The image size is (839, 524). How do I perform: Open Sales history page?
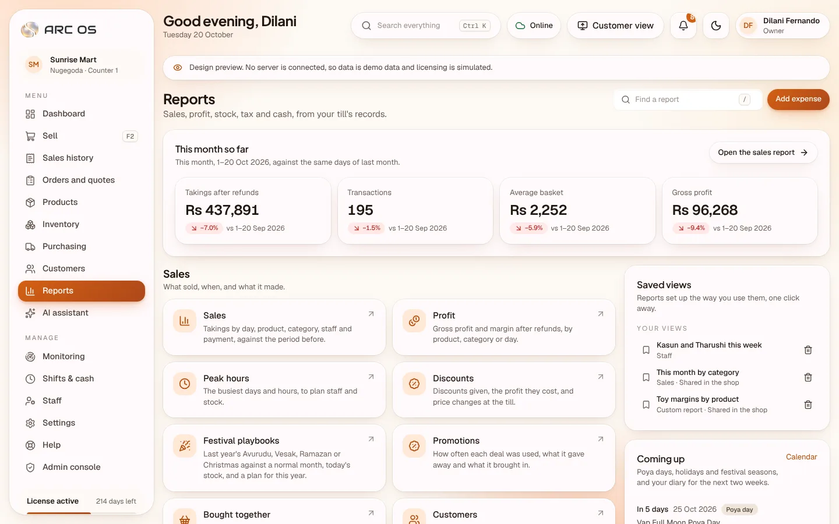[82, 158]
